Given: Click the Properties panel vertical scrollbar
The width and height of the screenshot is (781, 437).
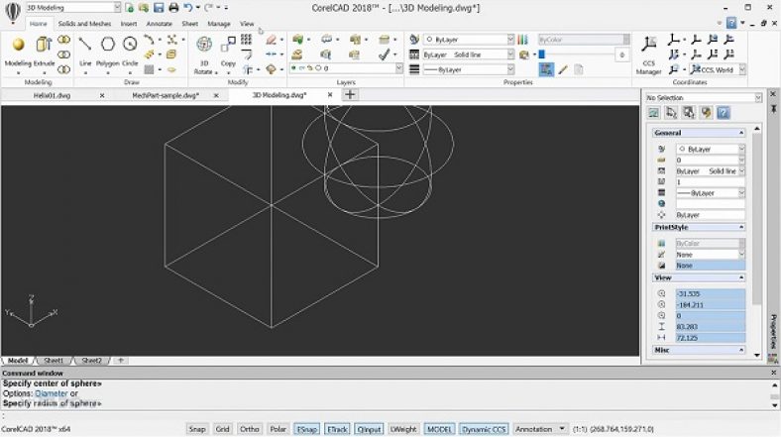Looking at the screenshot, I should [x=757, y=219].
